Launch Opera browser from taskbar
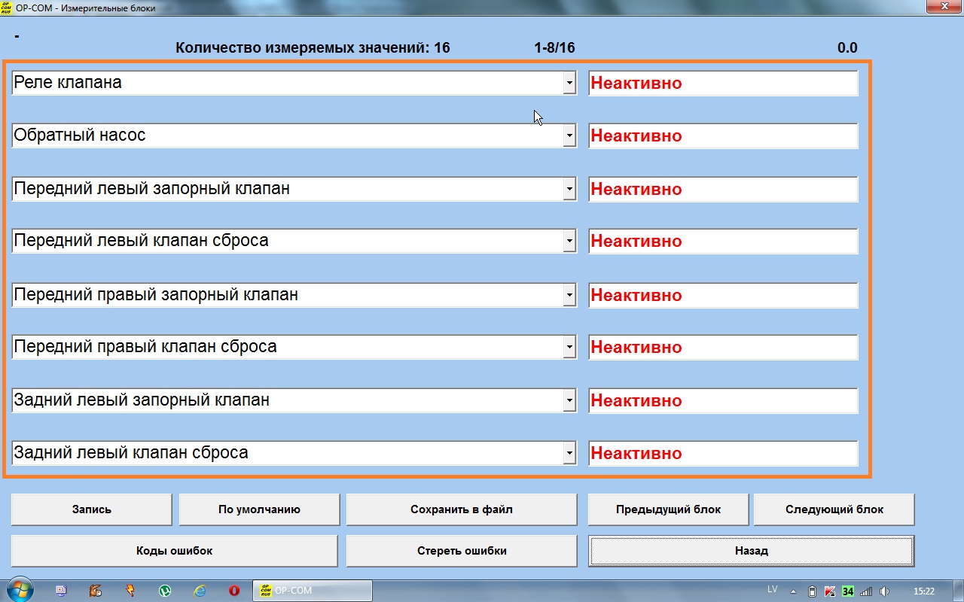Viewport: 964px width, 602px height. point(234,591)
